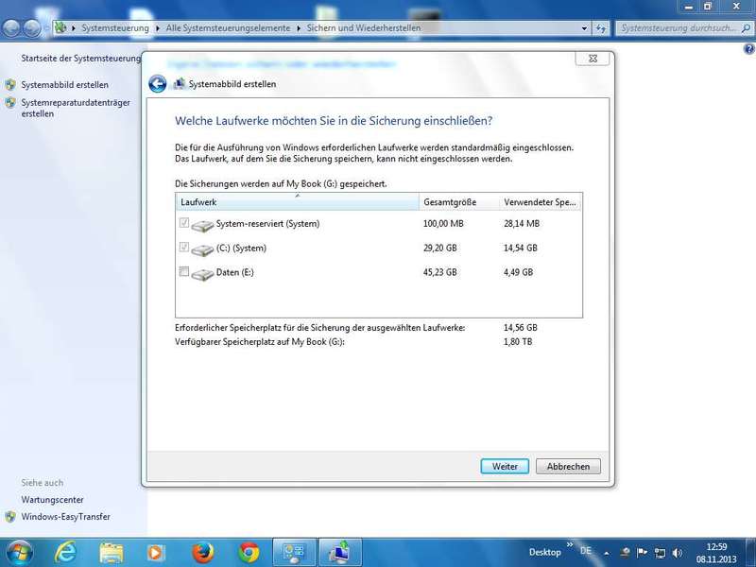This screenshot has height=567, width=756.
Task: Expand the arrow after Alle Systemsteuerungselemente breadcrumb
Action: tap(299, 28)
